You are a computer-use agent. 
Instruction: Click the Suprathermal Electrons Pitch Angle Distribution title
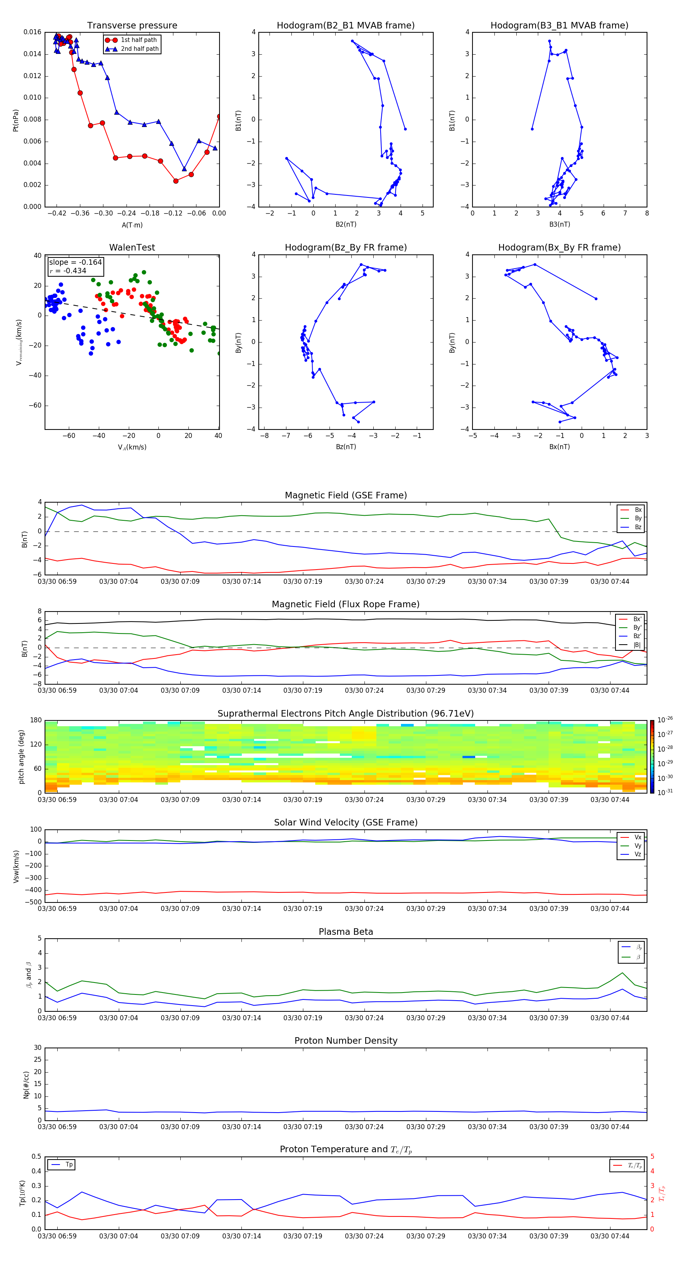[346, 714]
